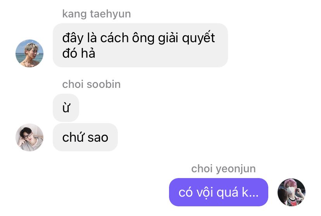The width and height of the screenshot is (321, 216).
Task: Tap the short 'ừ' message bubble
Action: point(66,108)
